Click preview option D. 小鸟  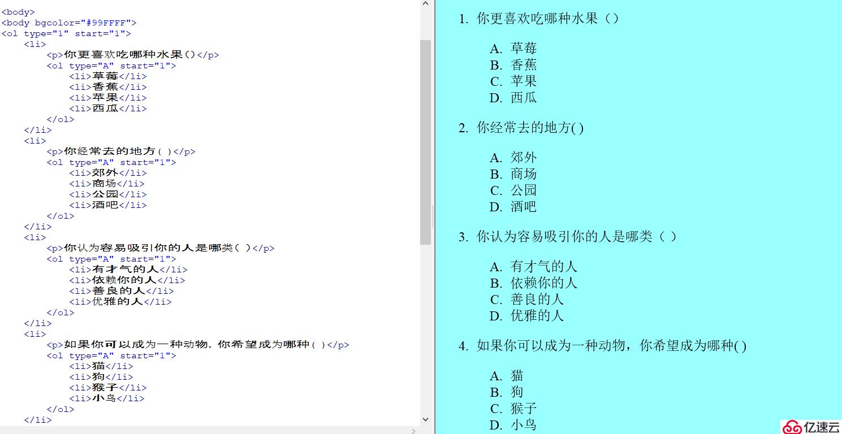513,425
